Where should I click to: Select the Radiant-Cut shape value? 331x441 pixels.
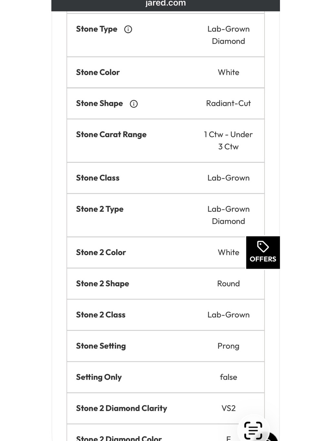click(228, 104)
